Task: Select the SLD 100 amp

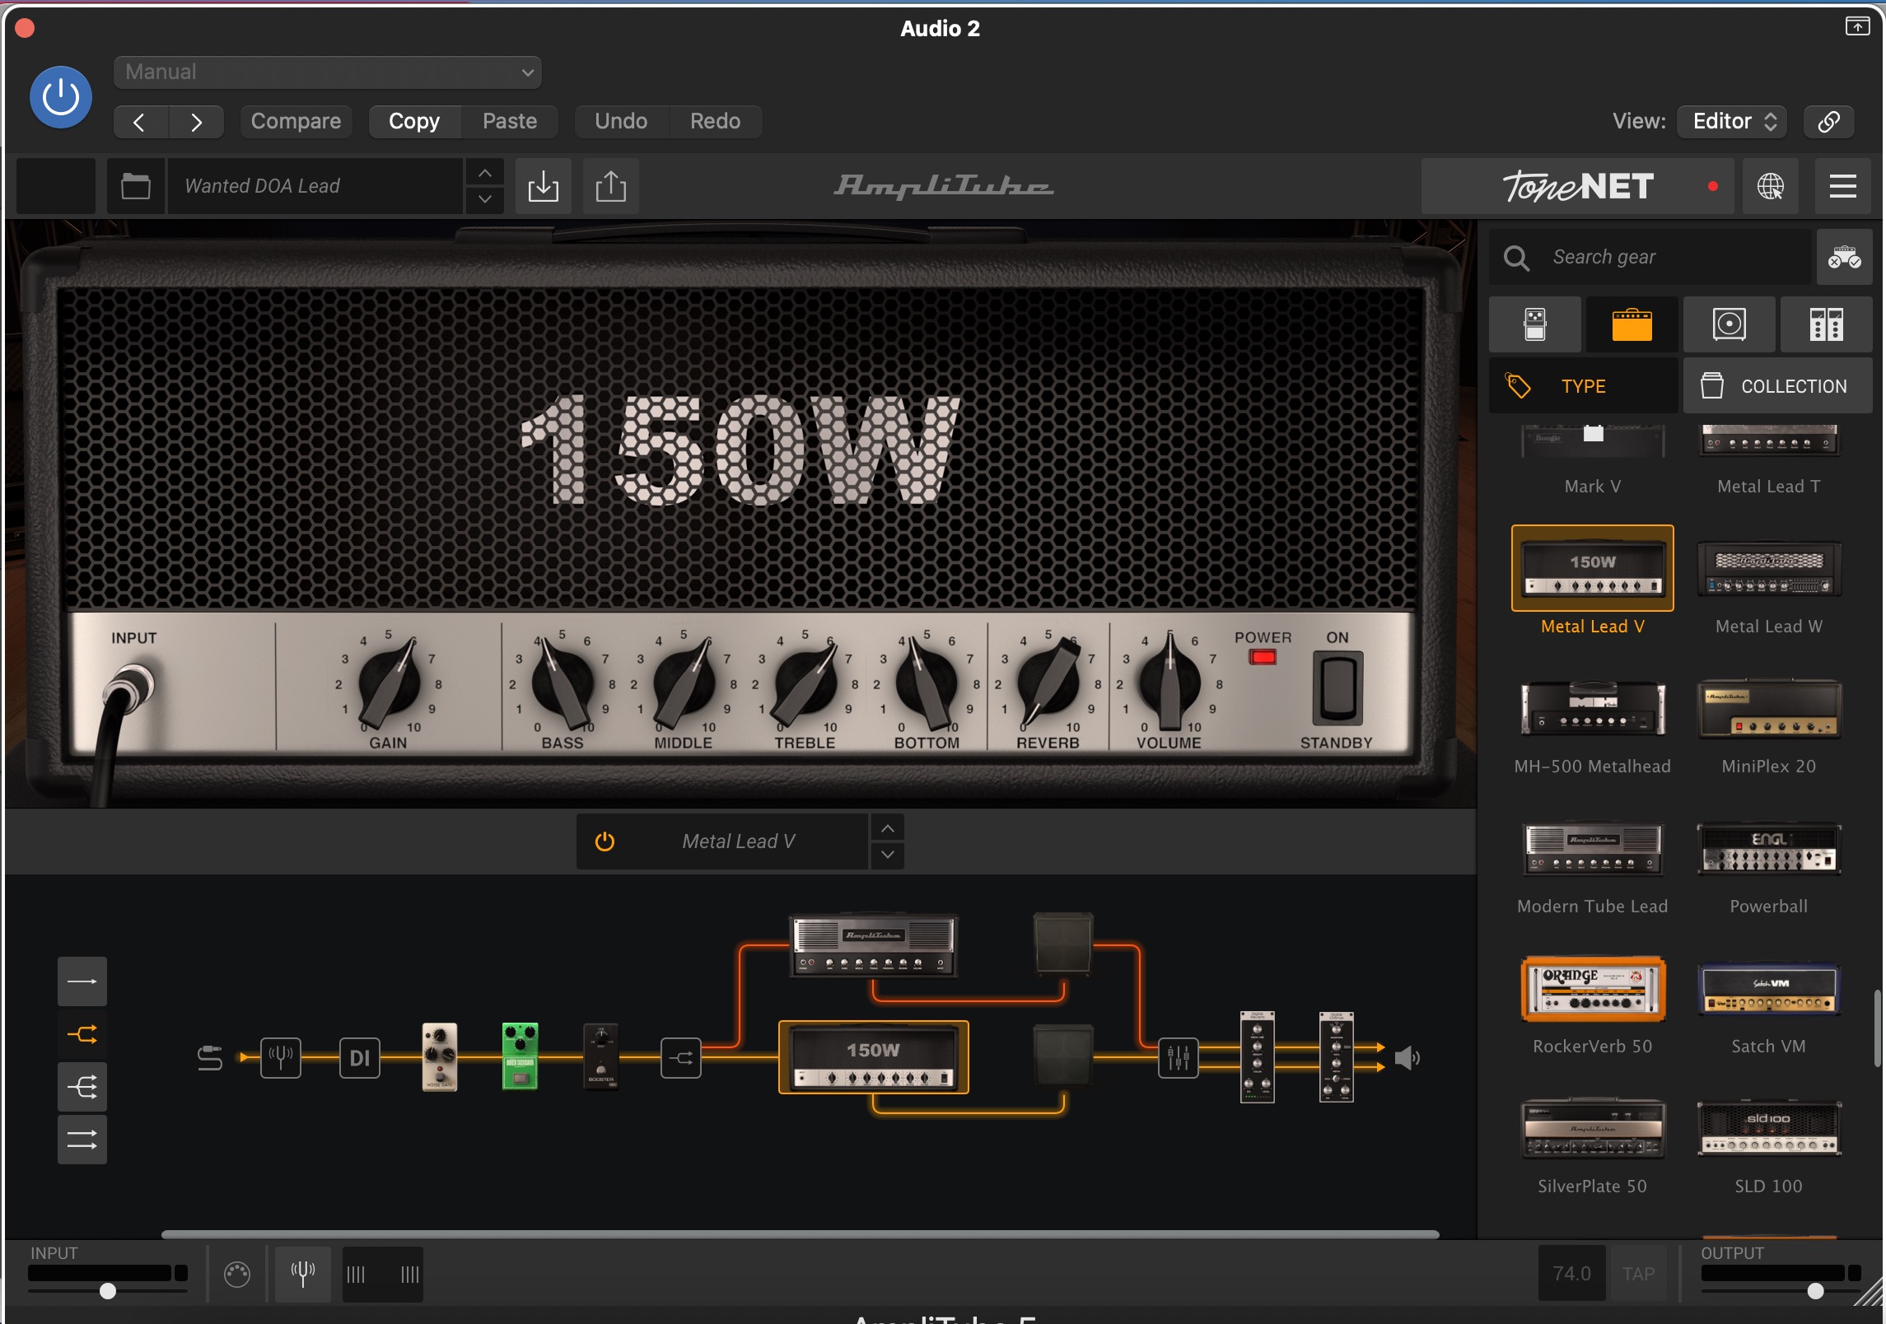Action: tap(1769, 1148)
